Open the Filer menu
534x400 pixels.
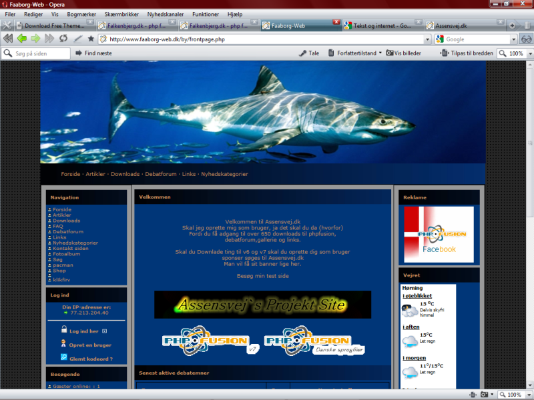[x=10, y=14]
